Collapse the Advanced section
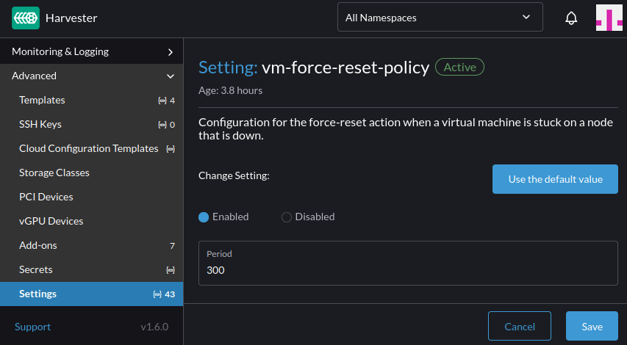 pyautogui.click(x=170, y=76)
